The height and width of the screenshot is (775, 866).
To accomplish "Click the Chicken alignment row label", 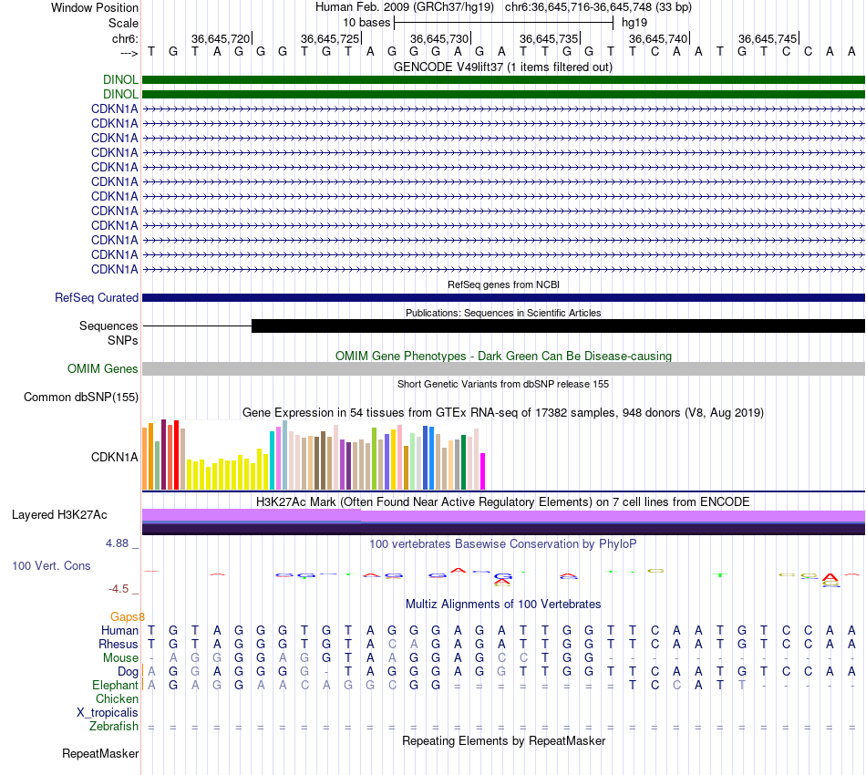I will (x=117, y=699).
